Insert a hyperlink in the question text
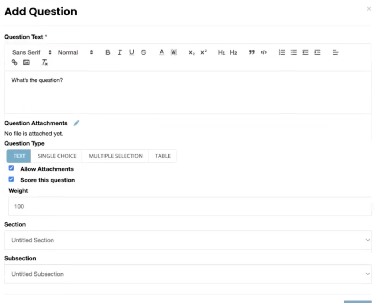The width and height of the screenshot is (375, 303). 15,62
